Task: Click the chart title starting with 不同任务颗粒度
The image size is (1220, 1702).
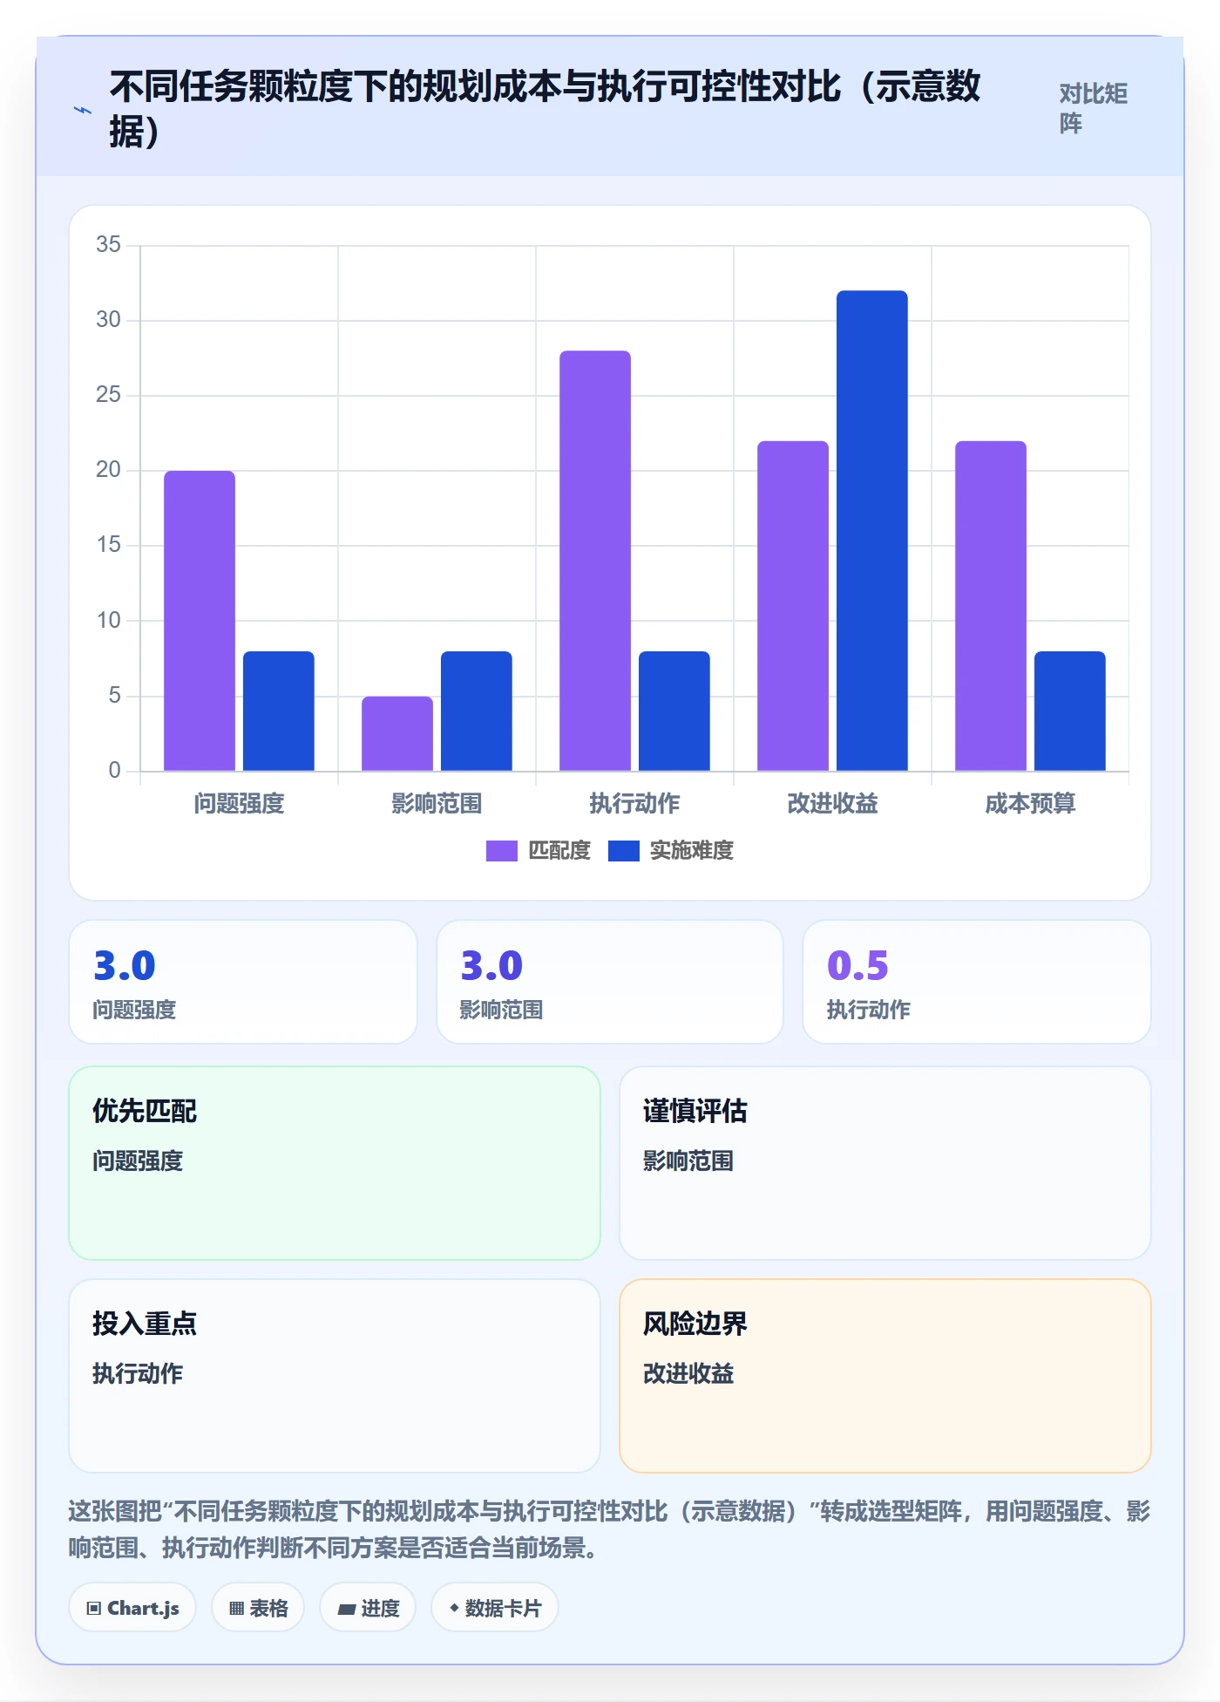Action: pos(545,109)
